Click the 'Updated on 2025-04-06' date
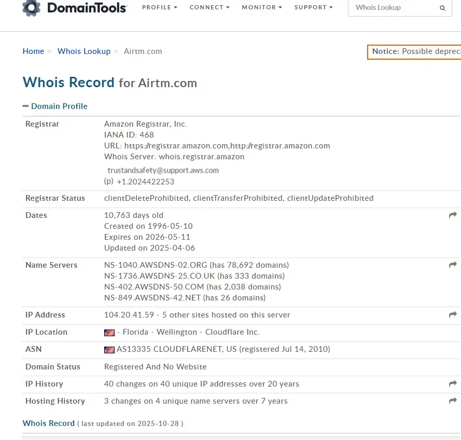 [149, 248]
